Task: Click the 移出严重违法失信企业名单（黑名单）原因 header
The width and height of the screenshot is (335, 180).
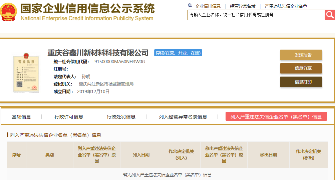Action: pos(224,155)
